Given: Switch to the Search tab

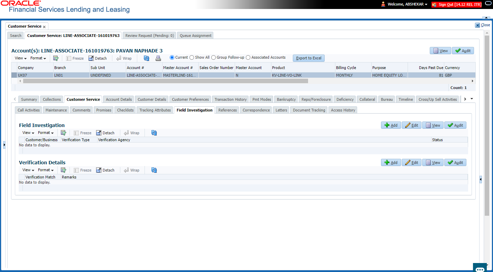Looking at the screenshot, I should coord(16,36).
